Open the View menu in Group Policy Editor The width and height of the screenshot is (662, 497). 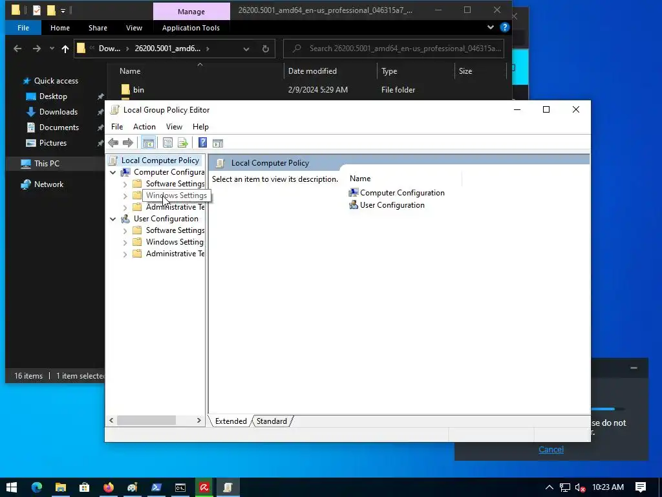coord(174,127)
